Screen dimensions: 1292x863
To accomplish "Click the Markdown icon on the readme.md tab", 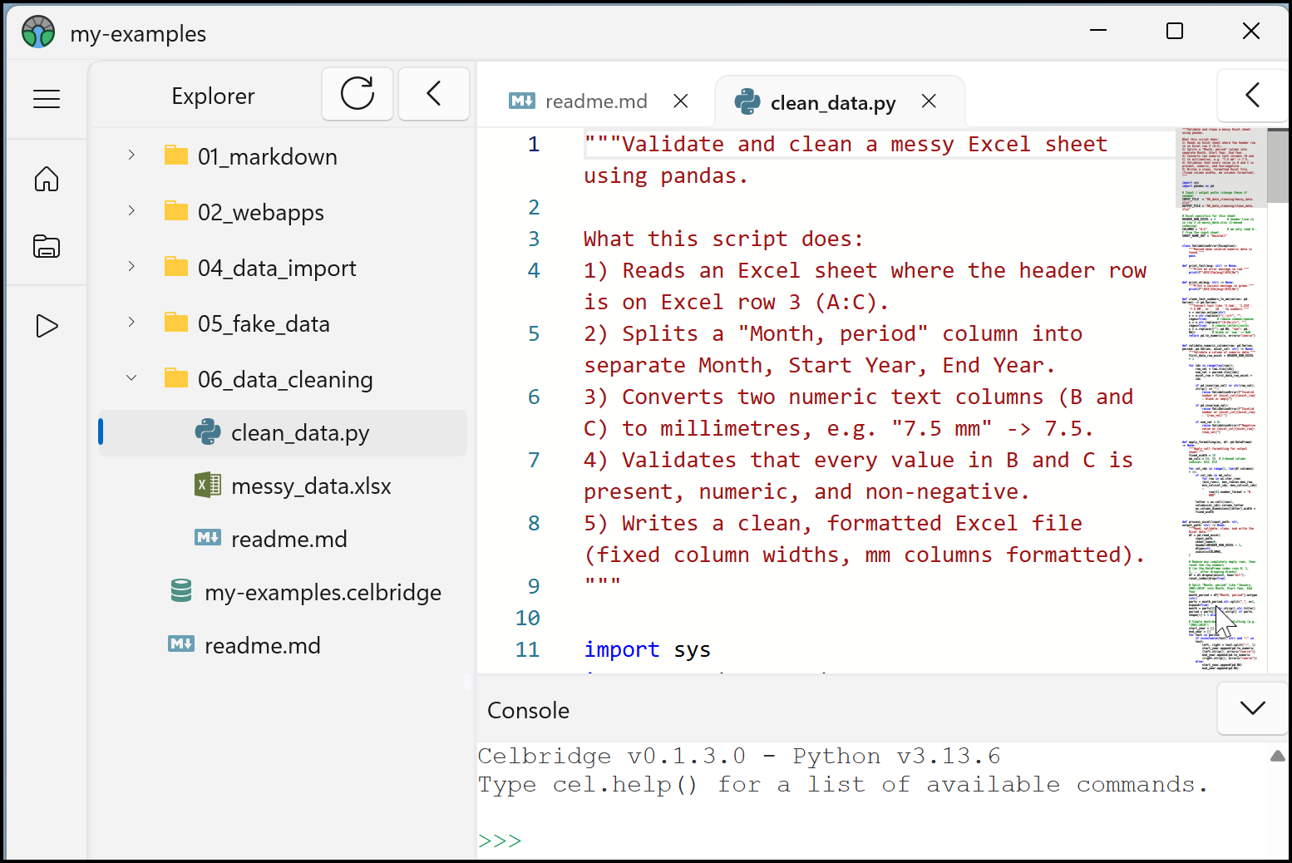I will [523, 101].
